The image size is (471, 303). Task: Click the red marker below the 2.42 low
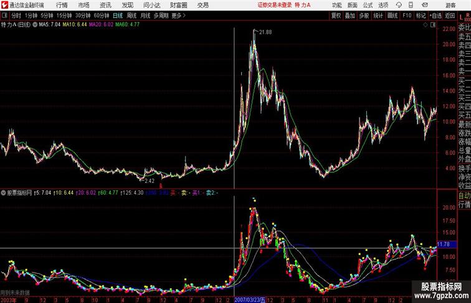tap(161, 186)
